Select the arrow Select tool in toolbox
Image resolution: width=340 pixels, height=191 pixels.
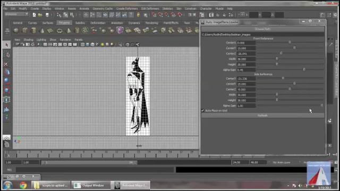pos(7,45)
